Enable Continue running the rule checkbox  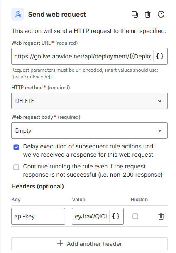pyautogui.click(x=16, y=167)
